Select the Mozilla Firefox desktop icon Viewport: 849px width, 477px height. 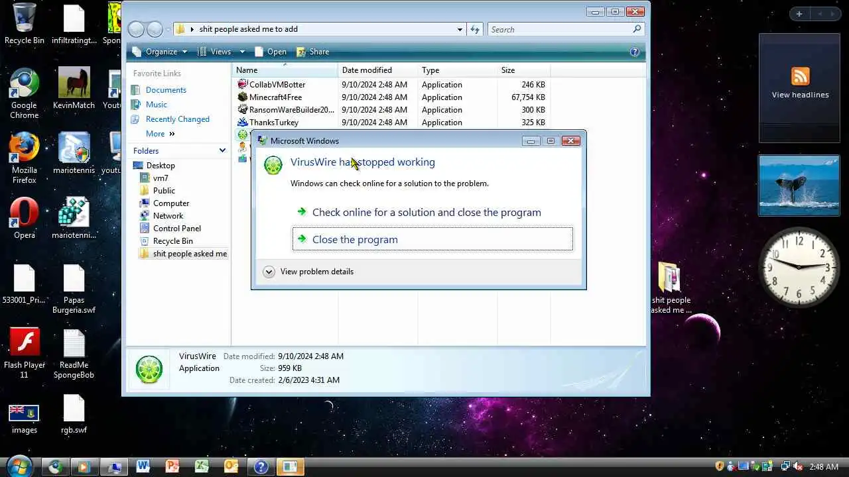(x=24, y=158)
